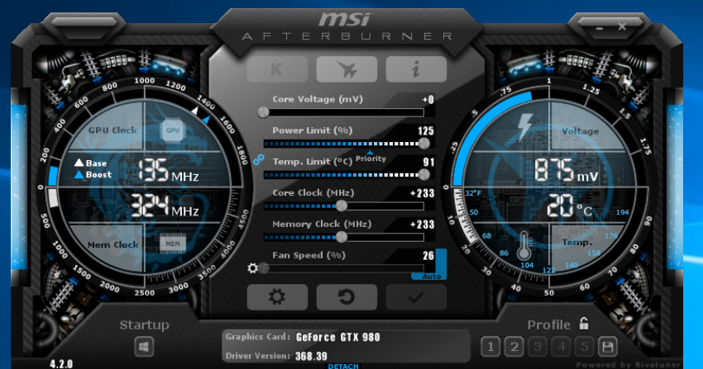This screenshot has height=369, width=703.
Task: Click the 20 °C temperature readout
Action: pos(569,206)
